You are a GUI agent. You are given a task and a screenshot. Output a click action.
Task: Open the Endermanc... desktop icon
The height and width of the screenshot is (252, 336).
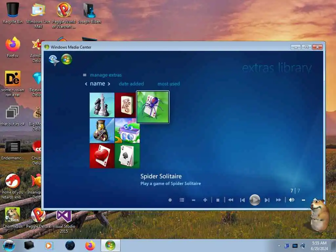(13, 150)
